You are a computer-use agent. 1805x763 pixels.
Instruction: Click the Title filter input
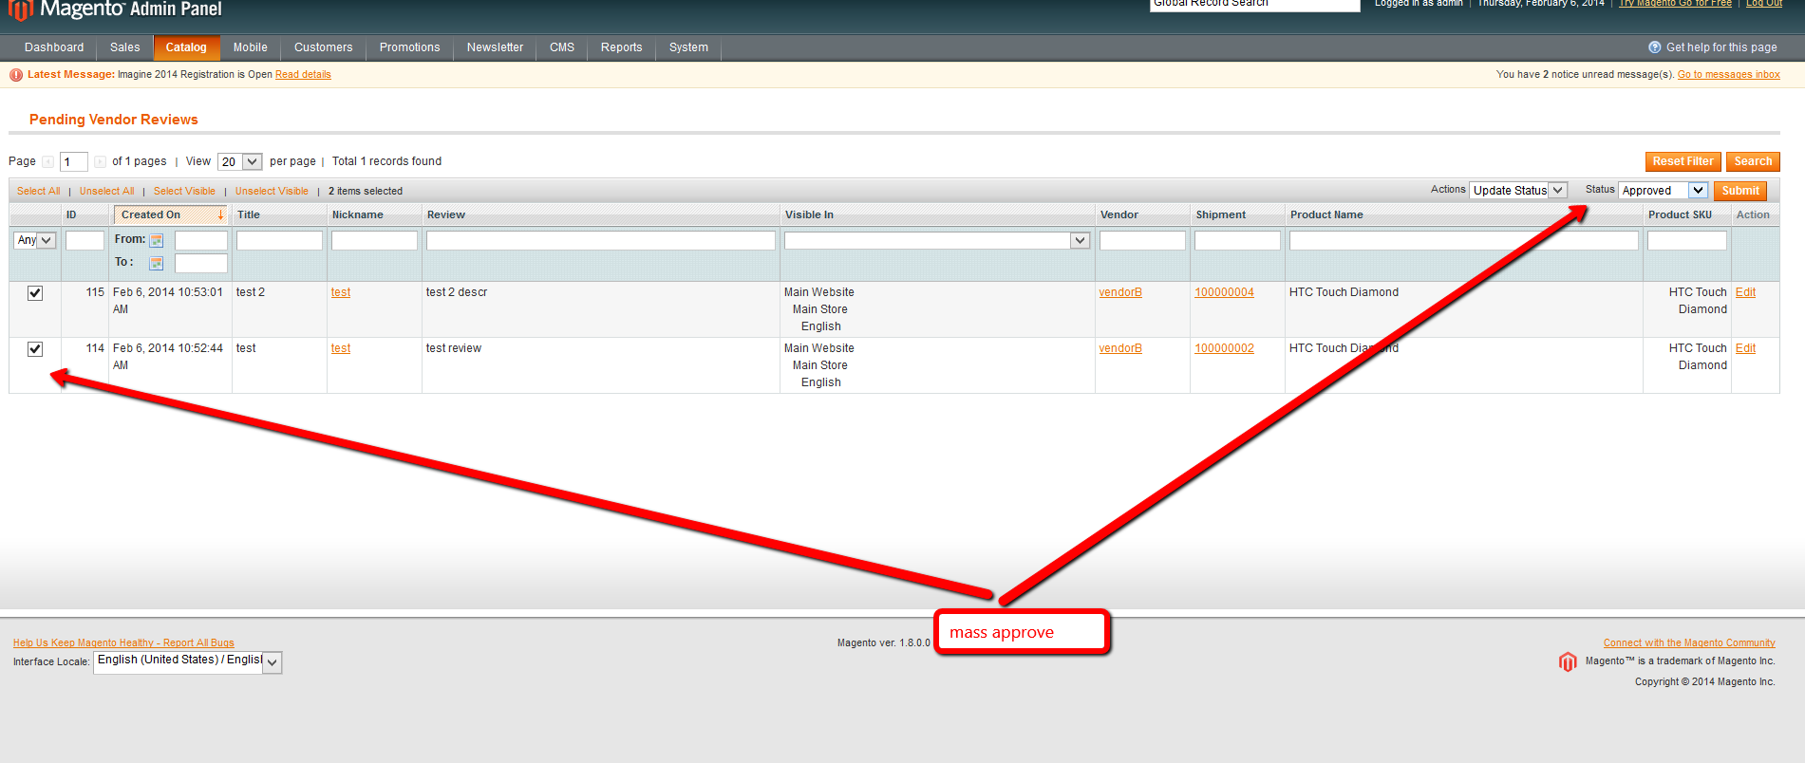pyautogui.click(x=279, y=241)
